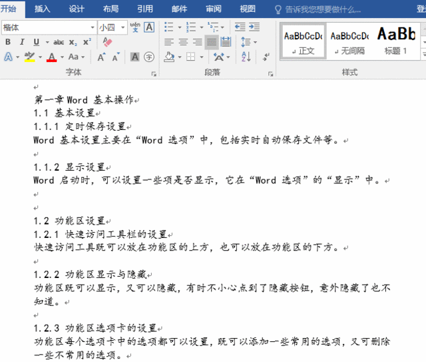Viewport: 426px width, 362px height.
Task: Click the enclosed character (字) icon
Action: [x=149, y=57]
